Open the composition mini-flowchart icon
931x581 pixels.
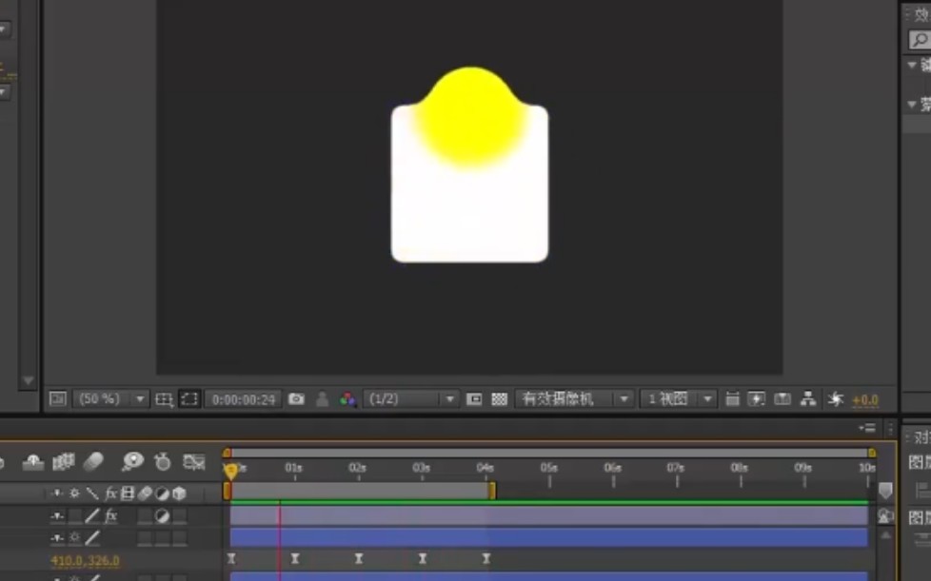pyautogui.click(x=808, y=398)
